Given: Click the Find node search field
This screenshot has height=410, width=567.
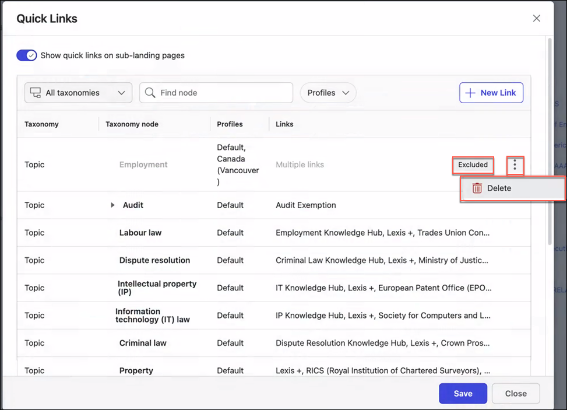Looking at the screenshot, I should (216, 93).
